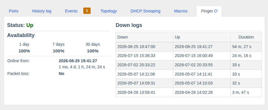Click the green Up status text
The width and height of the screenshot is (268, 110).
(x=30, y=25)
